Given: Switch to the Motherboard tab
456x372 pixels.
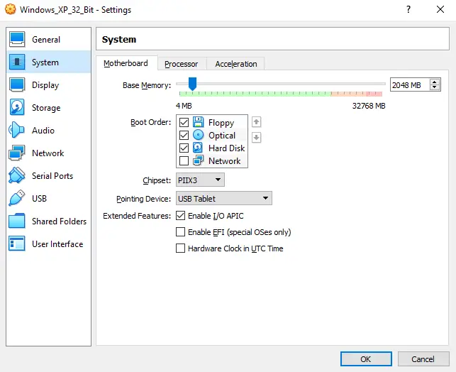Looking at the screenshot, I should pos(126,63).
